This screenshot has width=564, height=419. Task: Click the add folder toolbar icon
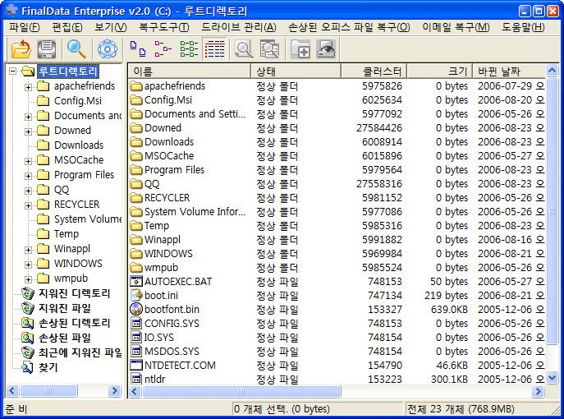tap(300, 49)
